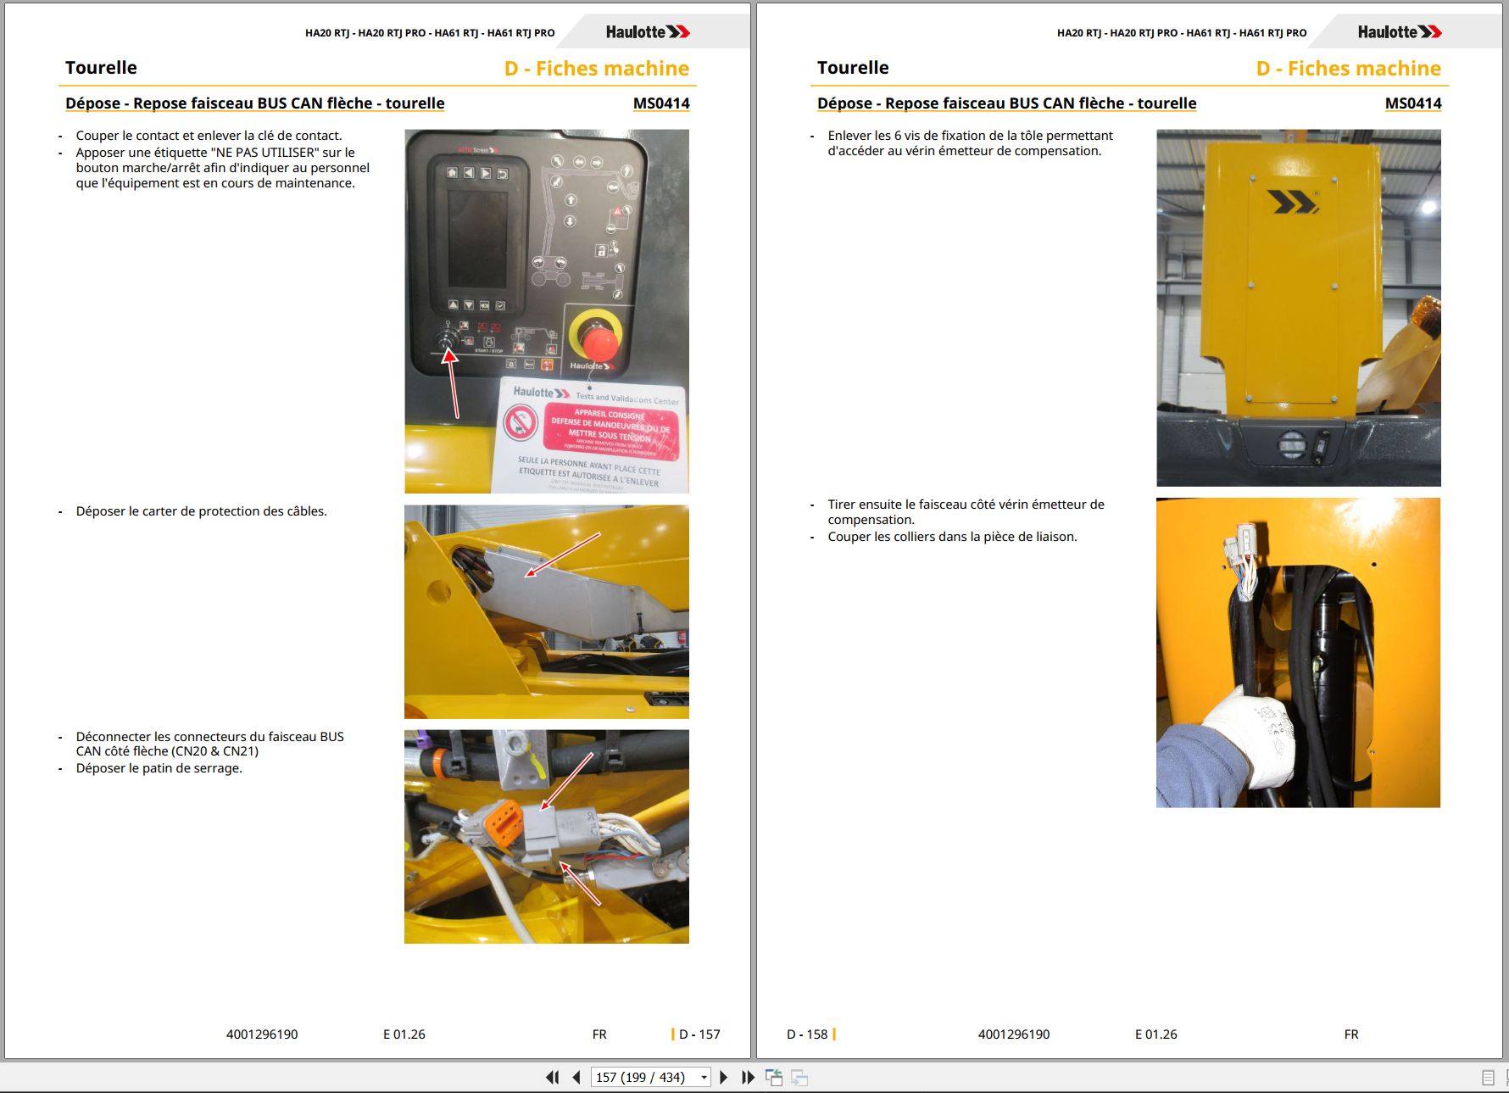Click document number 4001296190 on right page

click(1014, 1034)
